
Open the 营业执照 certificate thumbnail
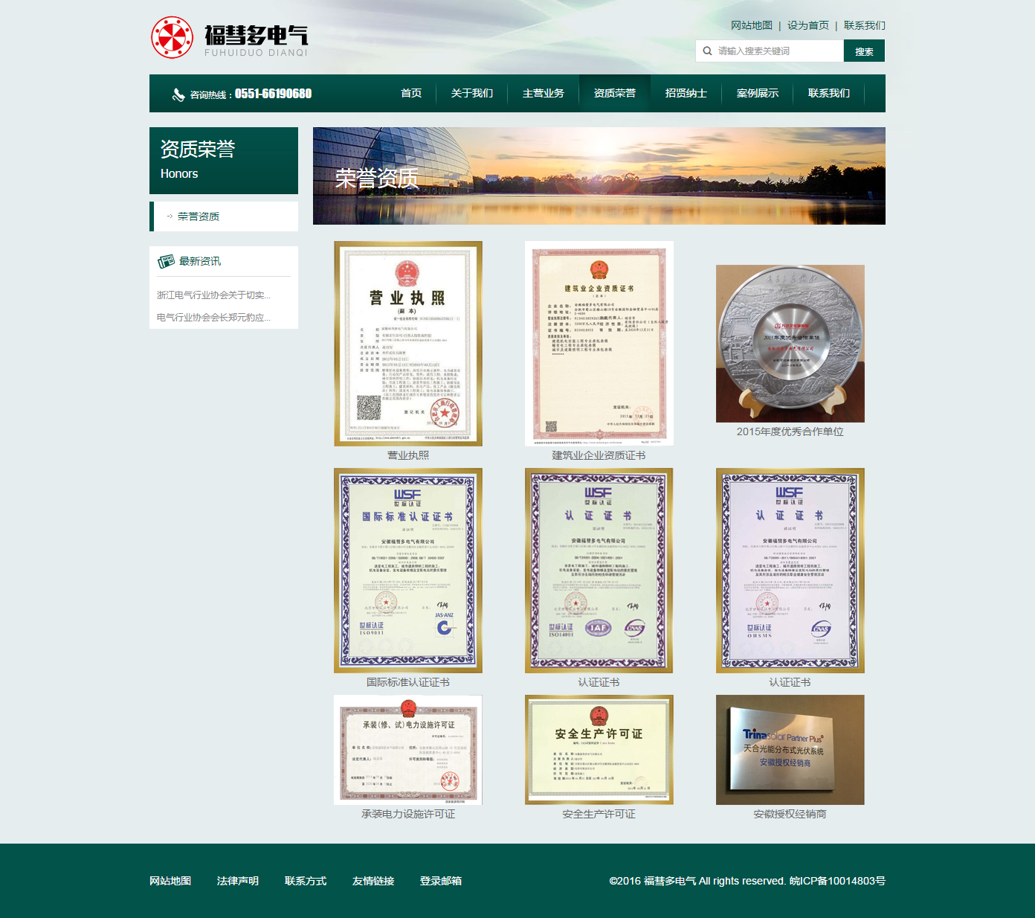click(x=408, y=344)
